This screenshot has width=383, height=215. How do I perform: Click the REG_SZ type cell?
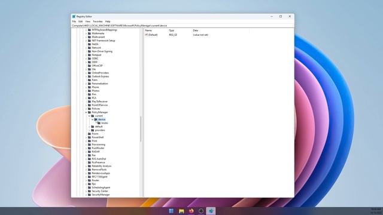(x=173, y=35)
